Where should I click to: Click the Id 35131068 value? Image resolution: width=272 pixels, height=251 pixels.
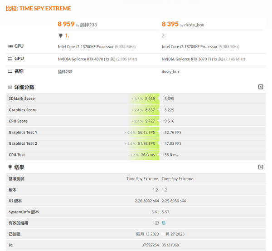pos(170,245)
